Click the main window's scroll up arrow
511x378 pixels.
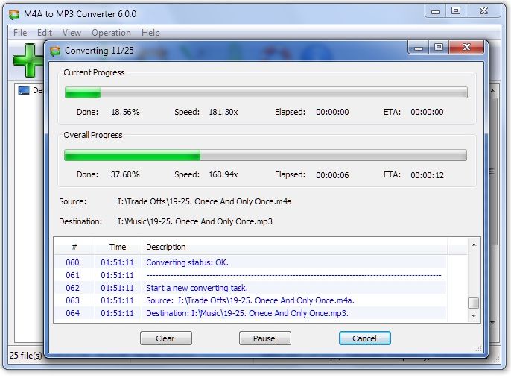click(493, 91)
